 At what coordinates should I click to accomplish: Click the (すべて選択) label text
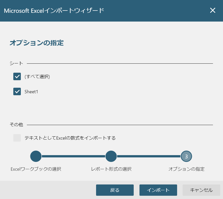point(37,77)
